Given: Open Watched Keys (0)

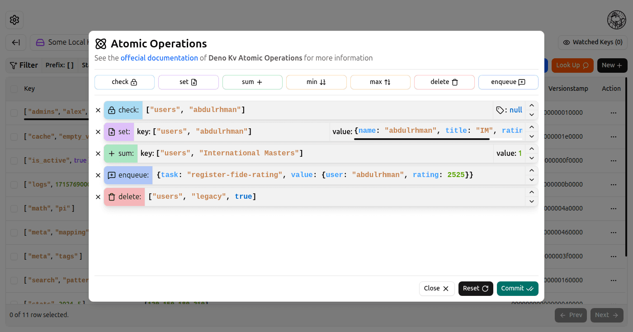Looking at the screenshot, I should click(x=593, y=42).
